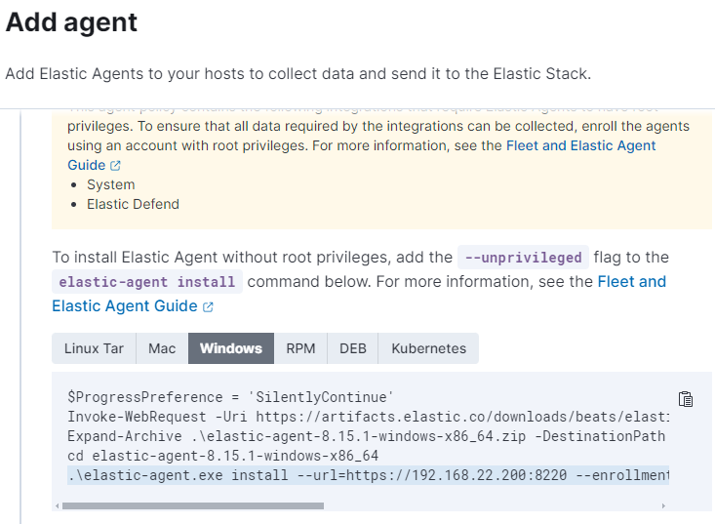The width and height of the screenshot is (715, 524).
Task: Select the Windows platform tab
Action: (x=231, y=348)
